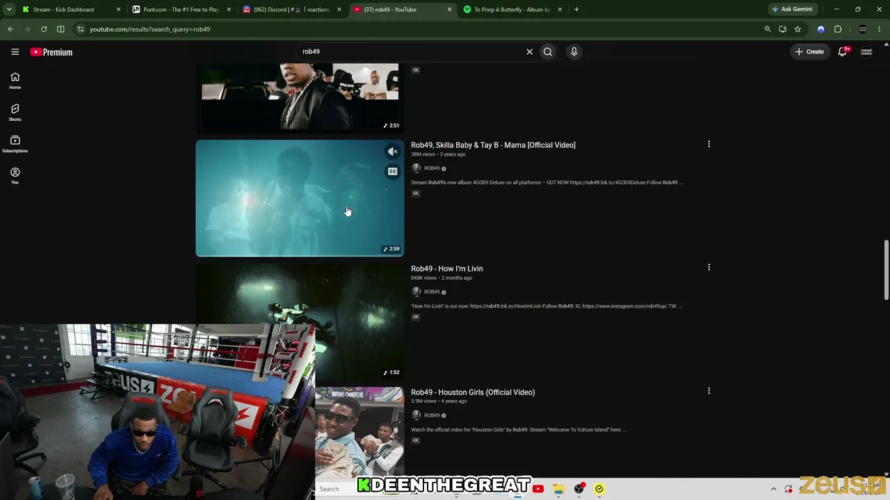890x500 pixels.
Task: Click the Create button
Action: pos(809,51)
